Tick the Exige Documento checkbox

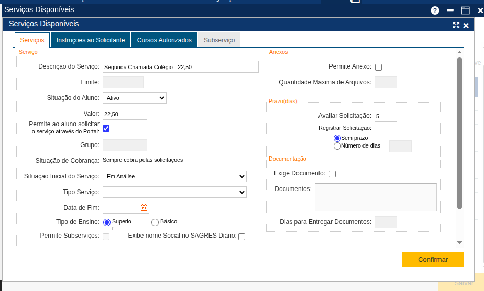click(332, 174)
